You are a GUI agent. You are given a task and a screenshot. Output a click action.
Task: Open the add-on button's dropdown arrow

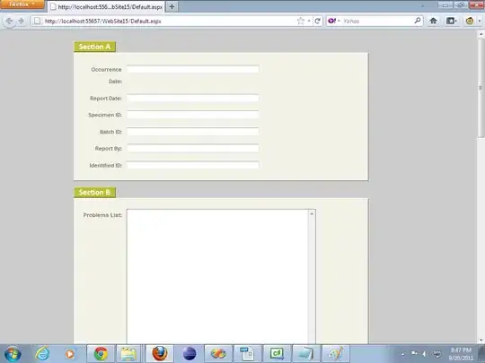479,21
